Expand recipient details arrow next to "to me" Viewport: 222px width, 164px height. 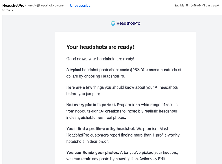12,11
